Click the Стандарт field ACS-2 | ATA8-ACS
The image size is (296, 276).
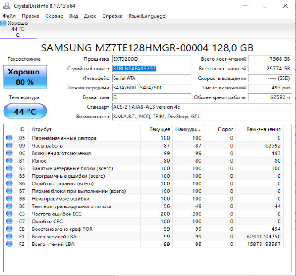[x=202, y=107]
